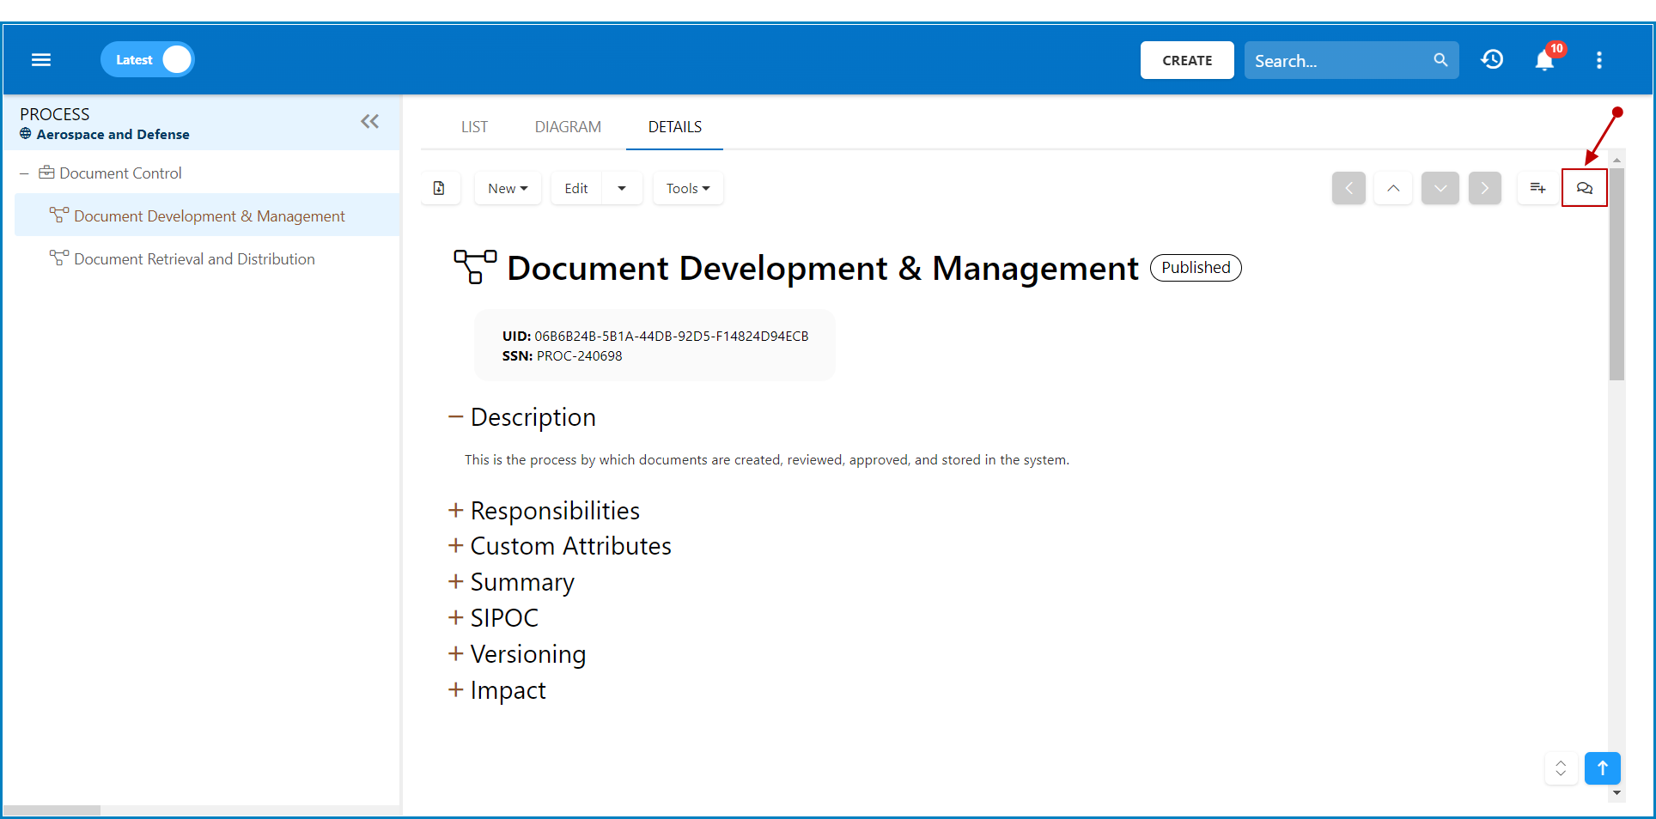Click the CREATE button
The image size is (1656, 819).
1187,60
